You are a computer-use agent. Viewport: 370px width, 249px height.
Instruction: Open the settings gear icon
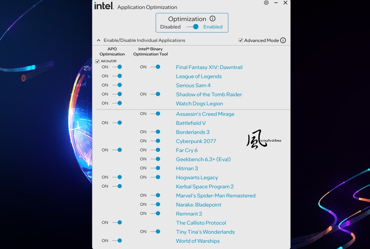(x=266, y=3)
